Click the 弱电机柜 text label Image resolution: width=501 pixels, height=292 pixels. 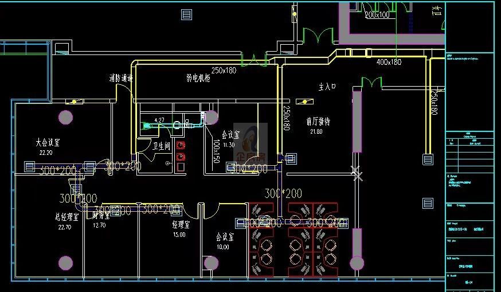click(x=198, y=78)
